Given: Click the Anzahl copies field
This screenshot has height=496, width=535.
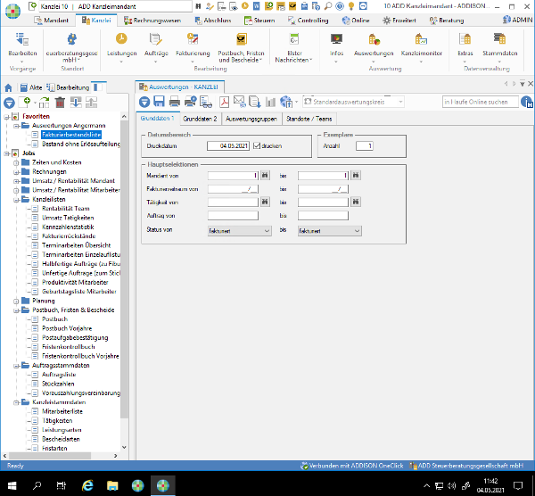Looking at the screenshot, I should coord(365,145).
